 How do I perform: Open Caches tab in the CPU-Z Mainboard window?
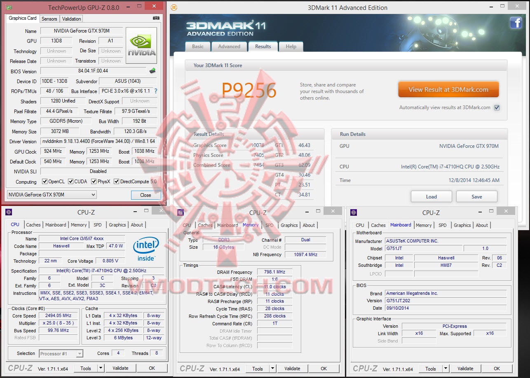(x=378, y=225)
